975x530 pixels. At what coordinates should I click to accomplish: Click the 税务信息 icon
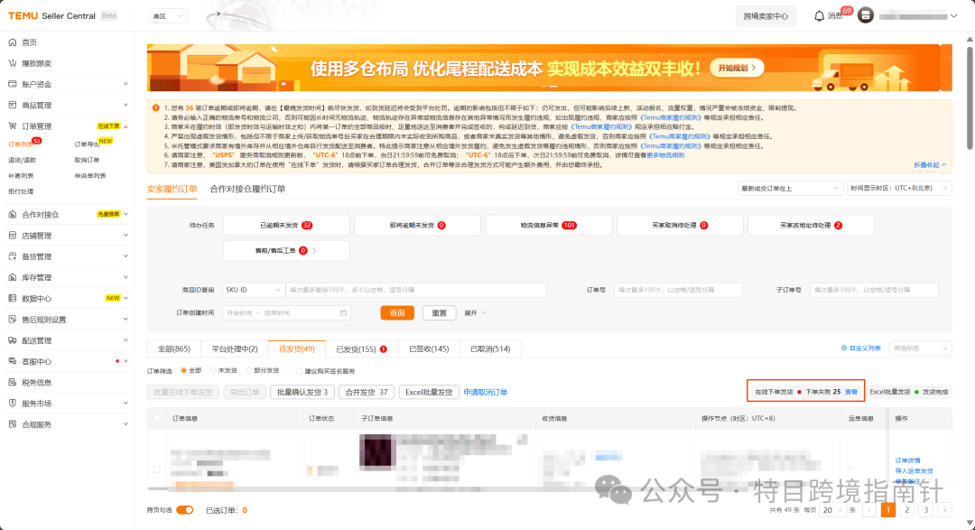pos(13,382)
